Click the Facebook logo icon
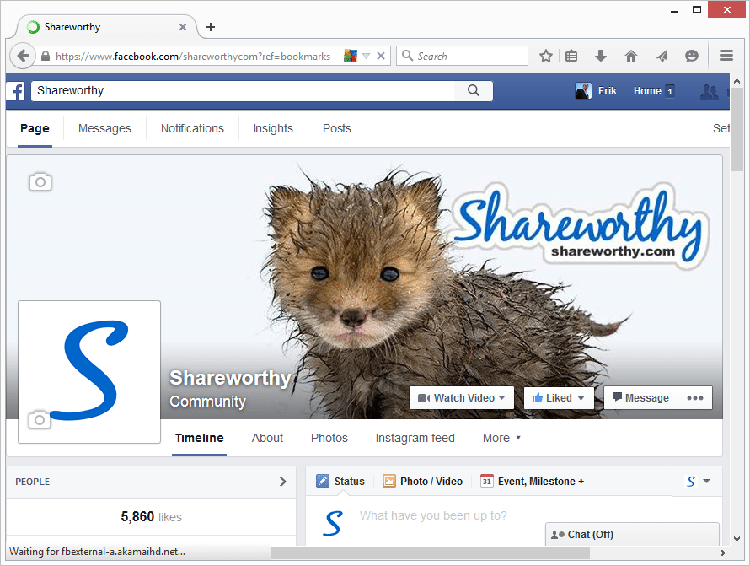The width and height of the screenshot is (750, 566). 16,91
